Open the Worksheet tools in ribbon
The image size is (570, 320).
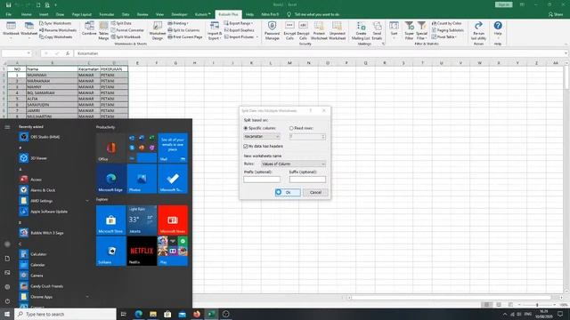[28, 29]
